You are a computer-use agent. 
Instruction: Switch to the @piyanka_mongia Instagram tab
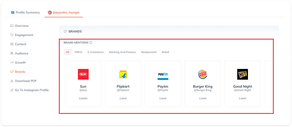pos(64,12)
